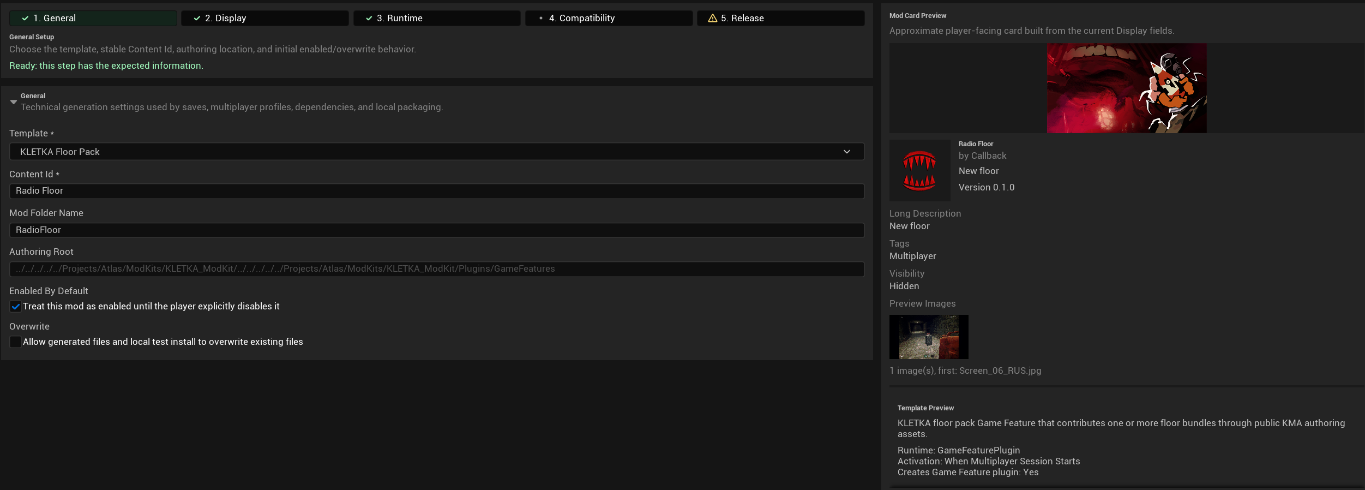1365x490 pixels.
Task: Click 'Creates Game Feature plugin: Yes' text
Action: [x=968, y=472]
